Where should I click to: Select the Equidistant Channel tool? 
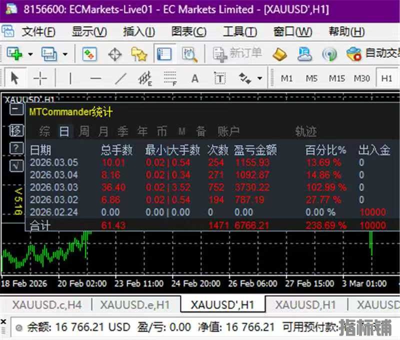pyautogui.click(x=146, y=78)
